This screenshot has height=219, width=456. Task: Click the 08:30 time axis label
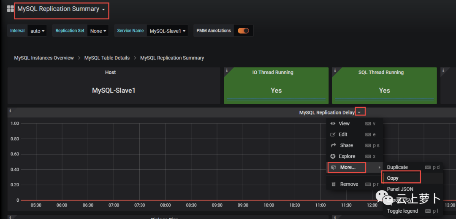pos(191,205)
